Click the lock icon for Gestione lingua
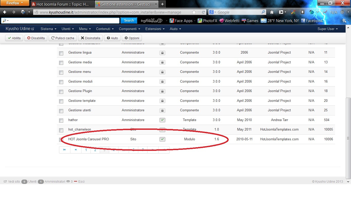 (x=162, y=53)
